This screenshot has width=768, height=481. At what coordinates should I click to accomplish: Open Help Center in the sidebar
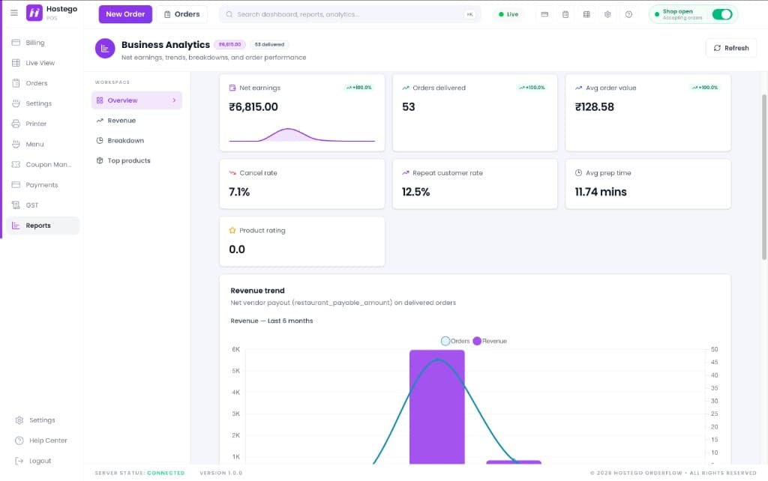[x=41, y=441]
